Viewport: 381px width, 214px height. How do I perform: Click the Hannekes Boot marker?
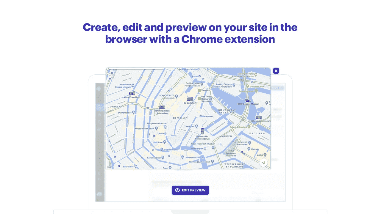[248, 86]
